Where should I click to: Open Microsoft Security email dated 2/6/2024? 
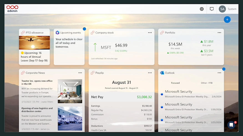click(x=192, y=94)
